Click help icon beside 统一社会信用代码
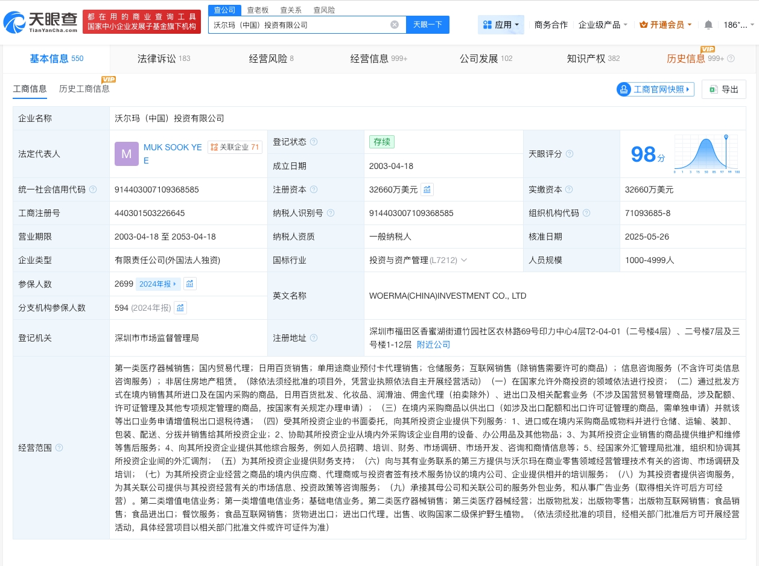Image resolution: width=759 pixels, height=566 pixels. [93, 189]
